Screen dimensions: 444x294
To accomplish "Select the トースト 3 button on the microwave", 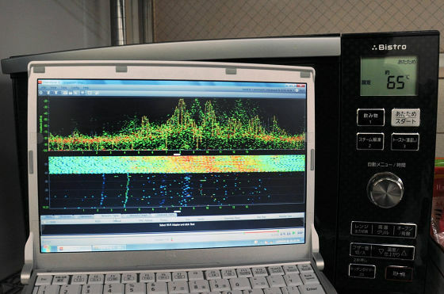I will coord(404,142).
